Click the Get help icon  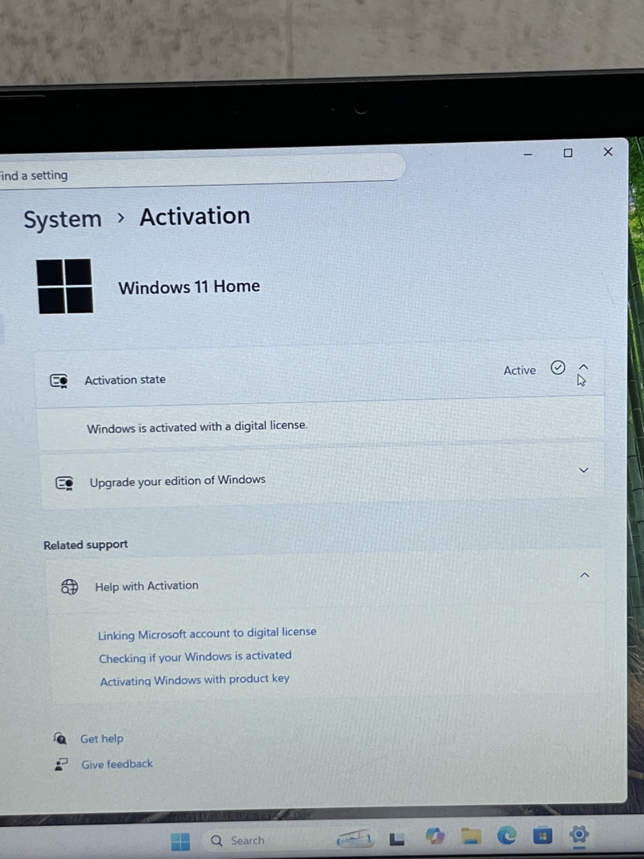60,739
